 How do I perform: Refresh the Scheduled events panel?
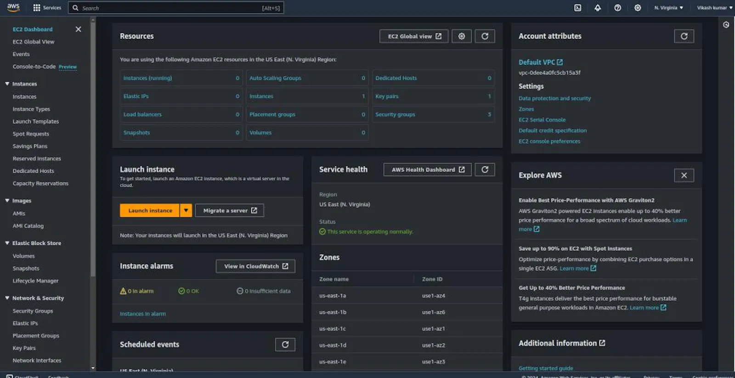pyautogui.click(x=285, y=344)
